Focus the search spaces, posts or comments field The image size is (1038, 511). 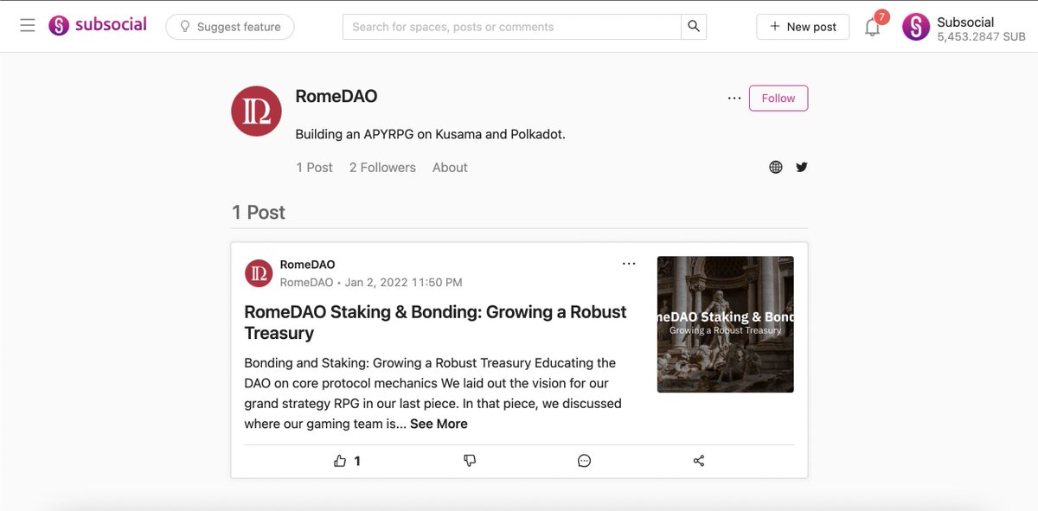click(x=512, y=27)
